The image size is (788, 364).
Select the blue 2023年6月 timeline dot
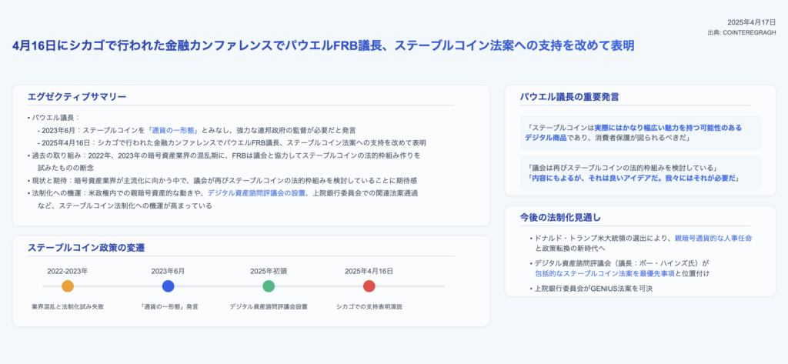169,286
